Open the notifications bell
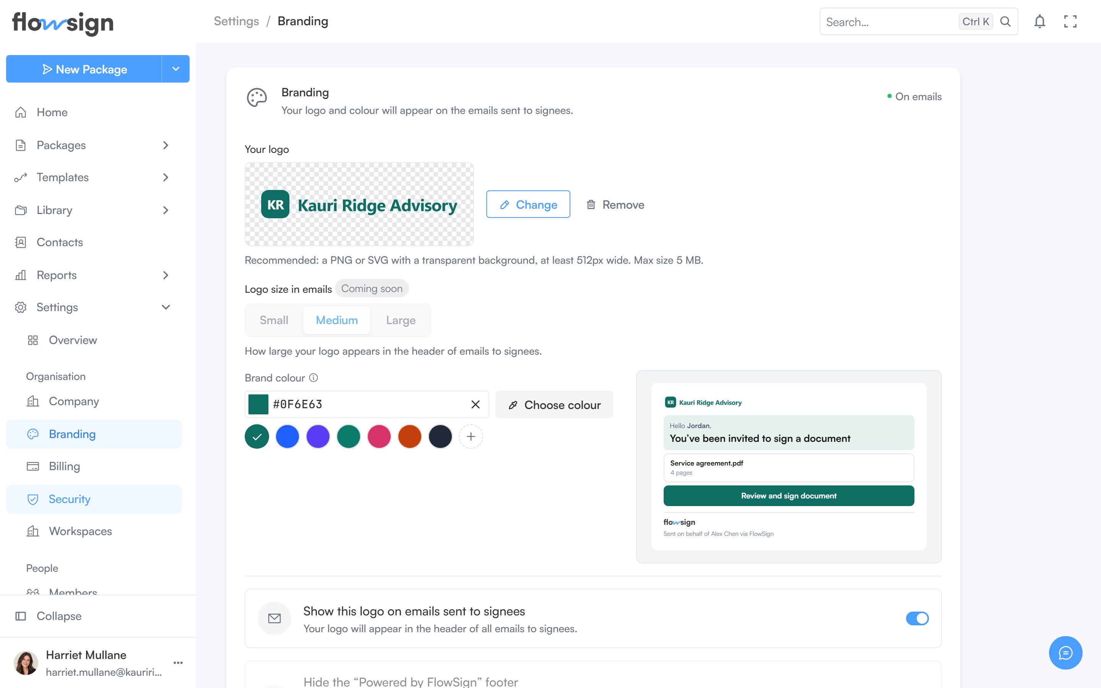This screenshot has width=1101, height=688. (x=1039, y=21)
